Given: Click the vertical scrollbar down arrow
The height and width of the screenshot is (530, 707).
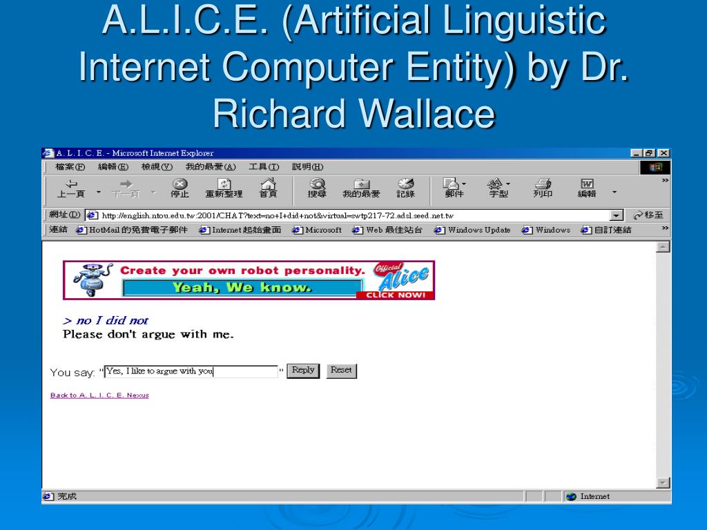Looking at the screenshot, I should pos(663,482).
